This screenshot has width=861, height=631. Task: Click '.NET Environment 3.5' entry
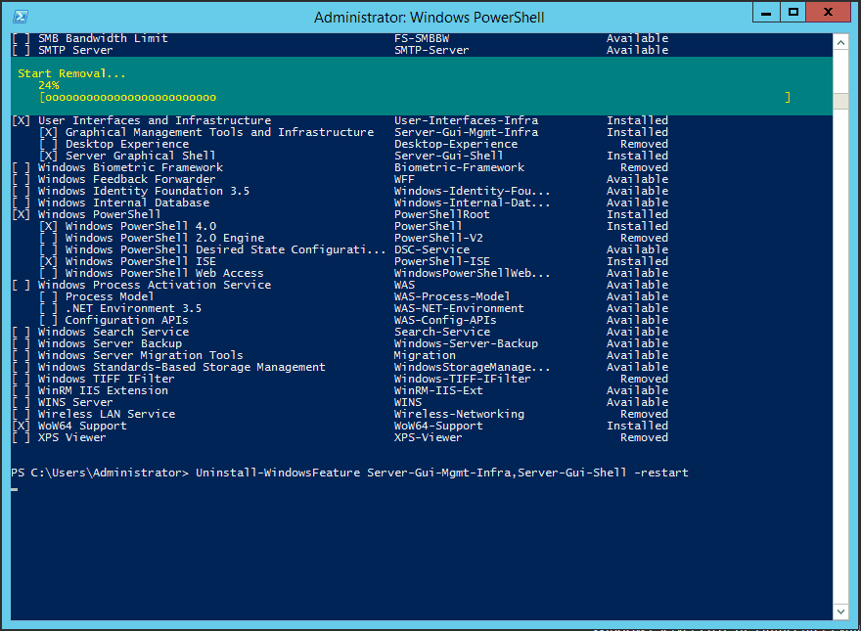coord(133,308)
